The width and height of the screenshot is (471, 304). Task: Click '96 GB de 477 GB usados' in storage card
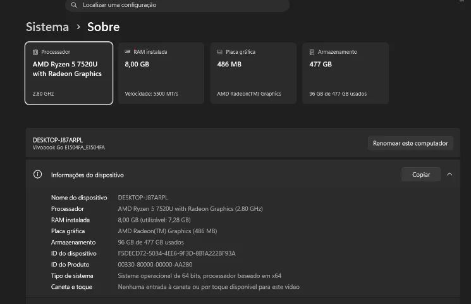(x=338, y=94)
